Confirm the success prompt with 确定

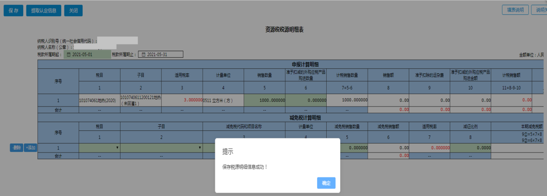tap(326, 183)
